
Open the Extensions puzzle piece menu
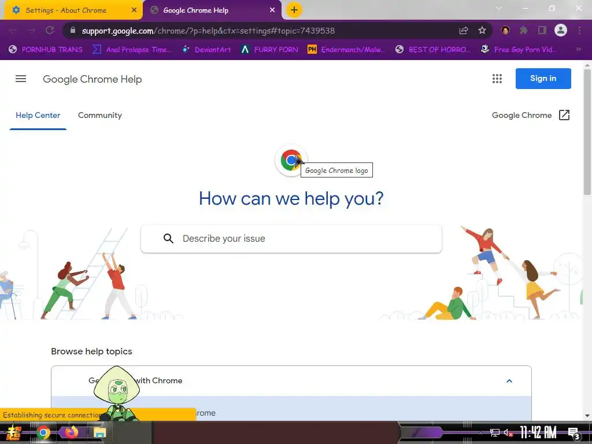(x=524, y=30)
